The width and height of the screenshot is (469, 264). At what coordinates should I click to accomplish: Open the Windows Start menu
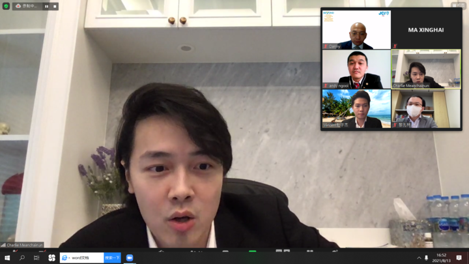(7, 258)
